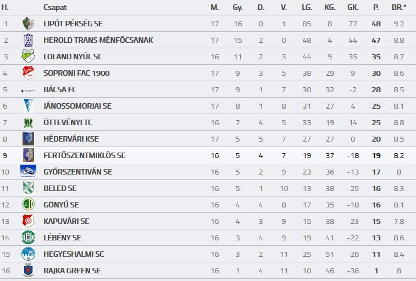This screenshot has width=416, height=281.
Task: Open the Hegyeshalmi SC team link
Action: click(73, 254)
